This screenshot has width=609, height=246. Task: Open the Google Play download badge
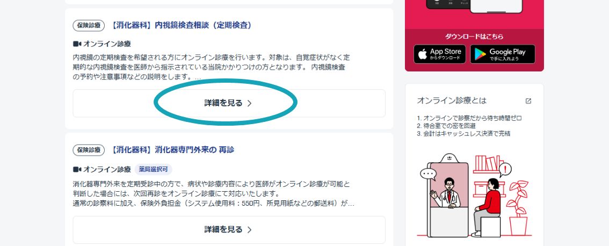point(502,54)
